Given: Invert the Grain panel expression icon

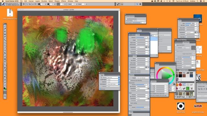Looking at the screenshot, I should pos(146,67).
